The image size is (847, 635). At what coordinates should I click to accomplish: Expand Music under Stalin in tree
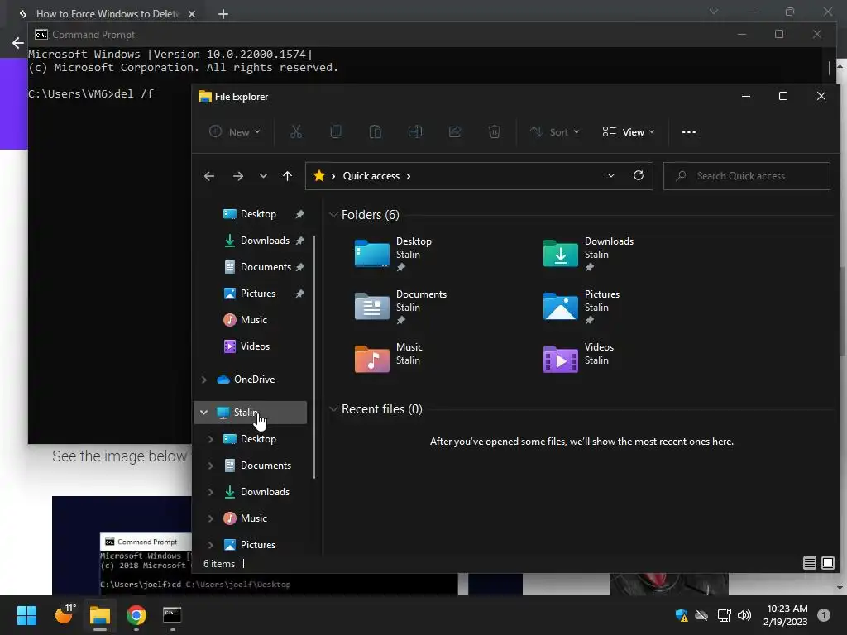211,518
